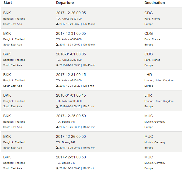Select the arrival icon beside 2017-12-26 06:45

[x=57, y=148]
